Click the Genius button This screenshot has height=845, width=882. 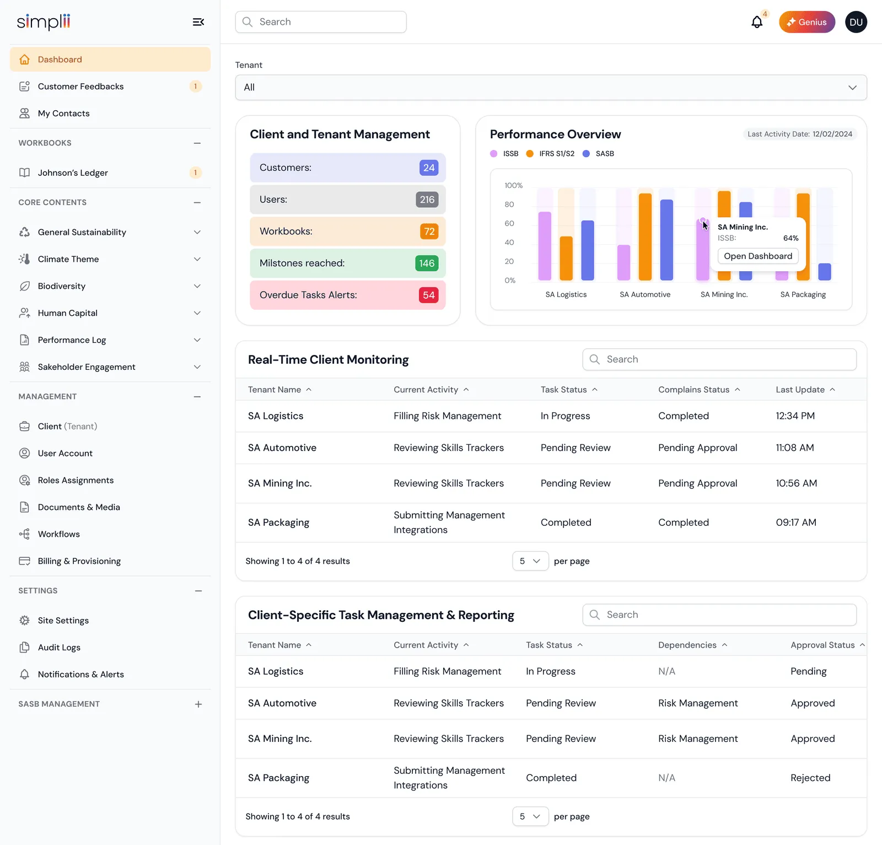point(807,22)
